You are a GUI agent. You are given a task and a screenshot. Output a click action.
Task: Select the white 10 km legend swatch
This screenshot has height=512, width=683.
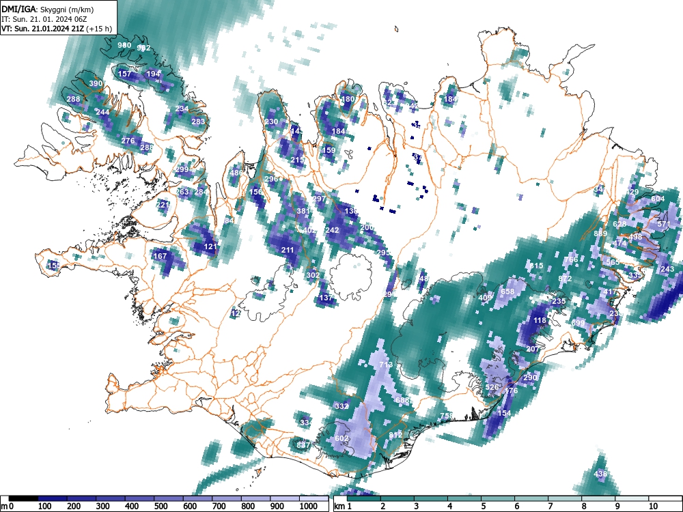coord(665,498)
